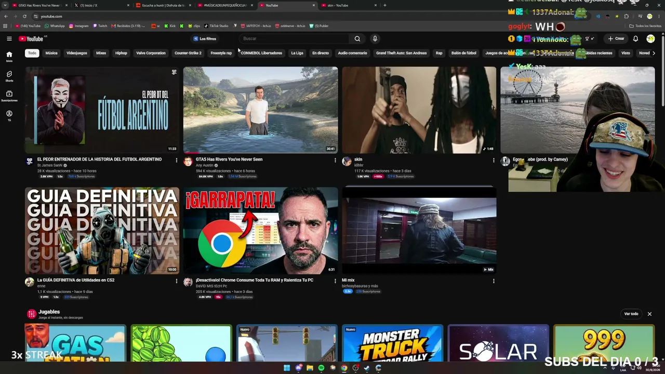665x374 pixels.
Task: Open the Los filtros button
Action: click(205, 38)
